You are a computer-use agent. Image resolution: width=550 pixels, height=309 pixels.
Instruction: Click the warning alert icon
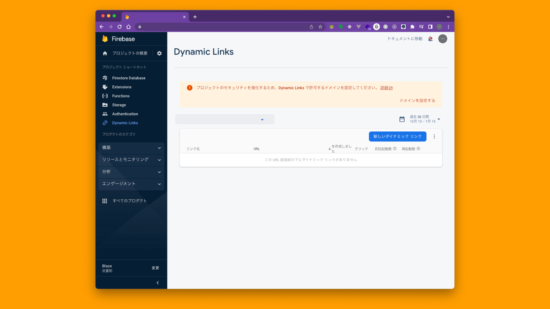[189, 88]
